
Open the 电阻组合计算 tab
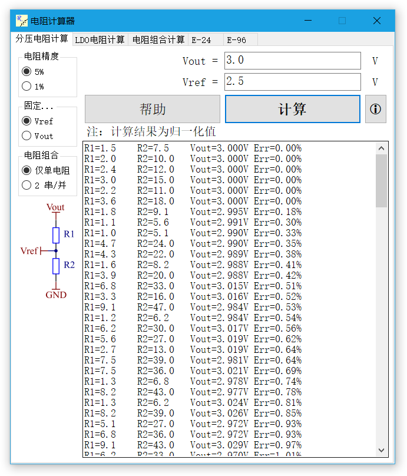tap(158, 40)
